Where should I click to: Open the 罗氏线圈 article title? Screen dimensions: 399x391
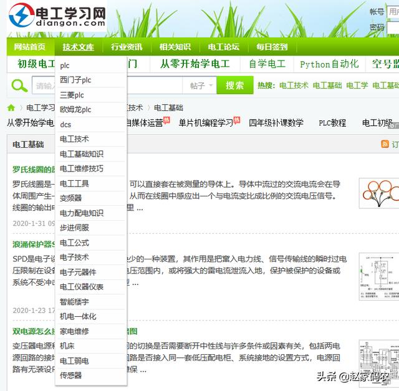point(34,169)
